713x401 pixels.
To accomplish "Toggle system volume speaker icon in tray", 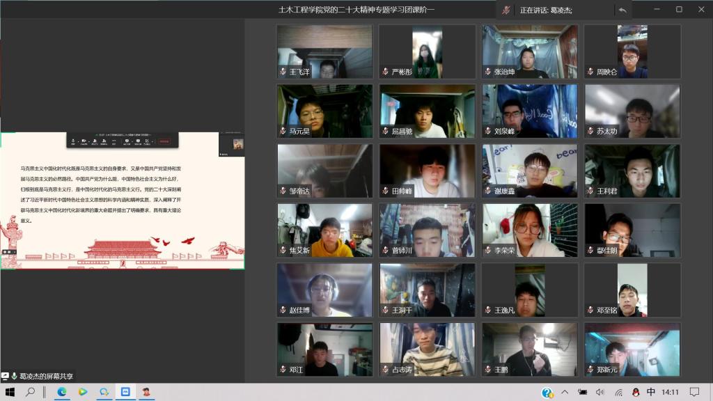I will point(600,392).
